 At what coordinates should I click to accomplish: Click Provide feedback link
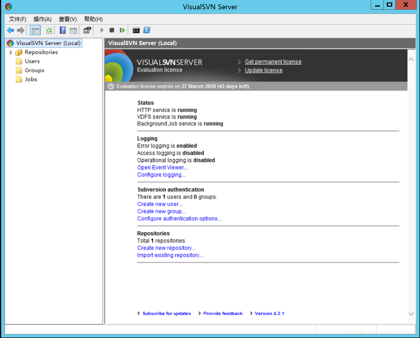click(223, 313)
